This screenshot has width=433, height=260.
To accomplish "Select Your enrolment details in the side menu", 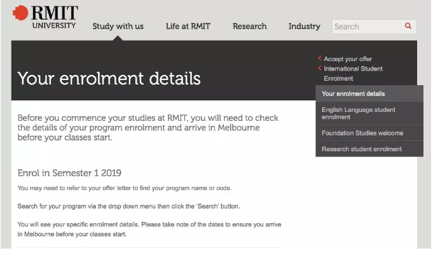I will [x=353, y=94].
